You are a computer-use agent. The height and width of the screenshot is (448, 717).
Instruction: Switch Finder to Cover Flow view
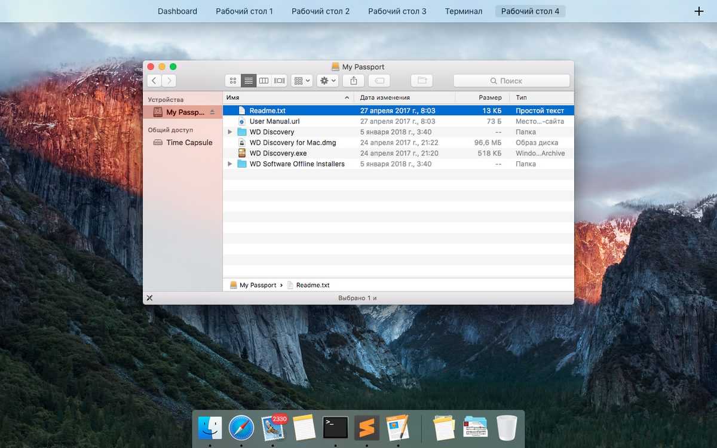click(x=279, y=81)
